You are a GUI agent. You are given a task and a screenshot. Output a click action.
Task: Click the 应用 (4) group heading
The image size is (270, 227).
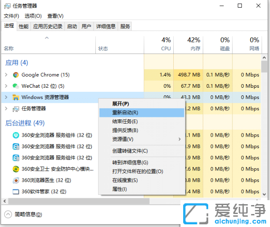[17, 63]
